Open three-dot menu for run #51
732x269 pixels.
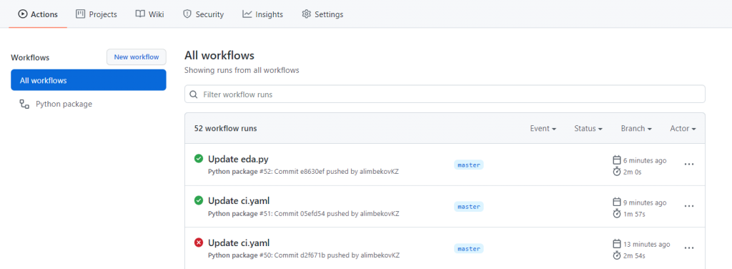click(x=689, y=206)
